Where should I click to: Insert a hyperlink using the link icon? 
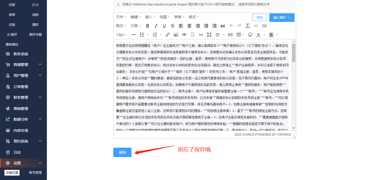(167, 35)
